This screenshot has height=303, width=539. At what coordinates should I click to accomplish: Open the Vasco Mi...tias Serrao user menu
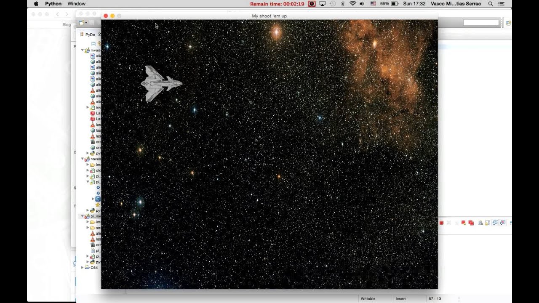pos(456,3)
